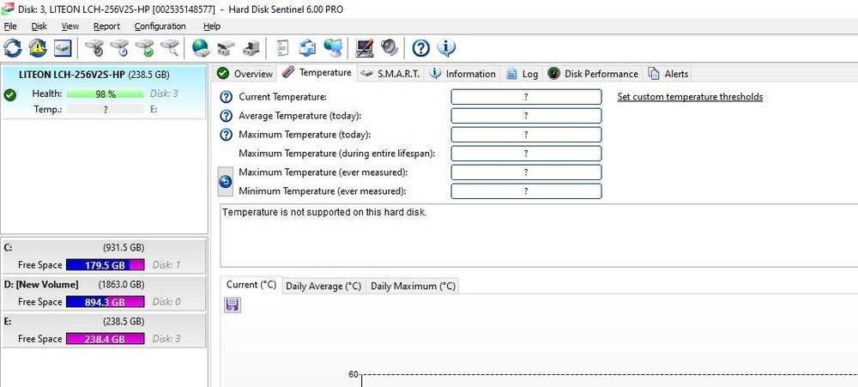This screenshot has width=858, height=387.
Task: Select the E: drive header row
Action: coord(104,321)
